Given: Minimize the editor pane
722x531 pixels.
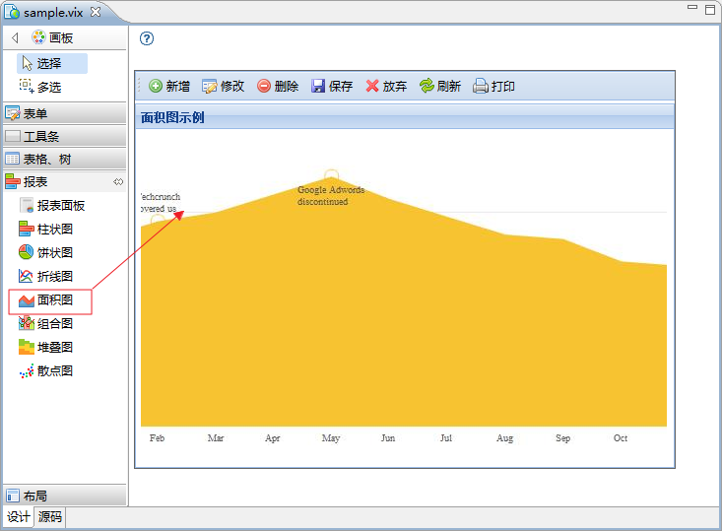Looking at the screenshot, I should coord(692,7).
